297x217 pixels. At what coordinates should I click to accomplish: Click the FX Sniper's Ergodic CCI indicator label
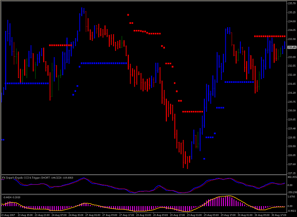click(38, 178)
